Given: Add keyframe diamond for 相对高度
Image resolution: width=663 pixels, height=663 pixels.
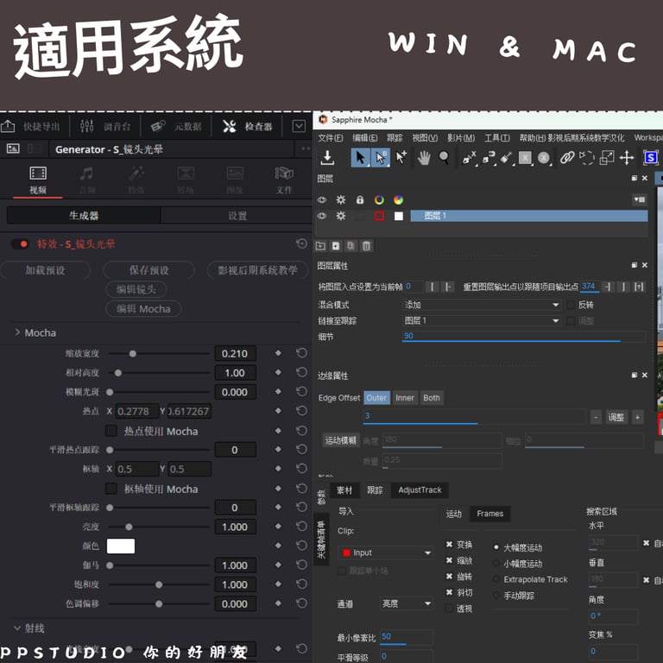Looking at the screenshot, I should [278, 372].
